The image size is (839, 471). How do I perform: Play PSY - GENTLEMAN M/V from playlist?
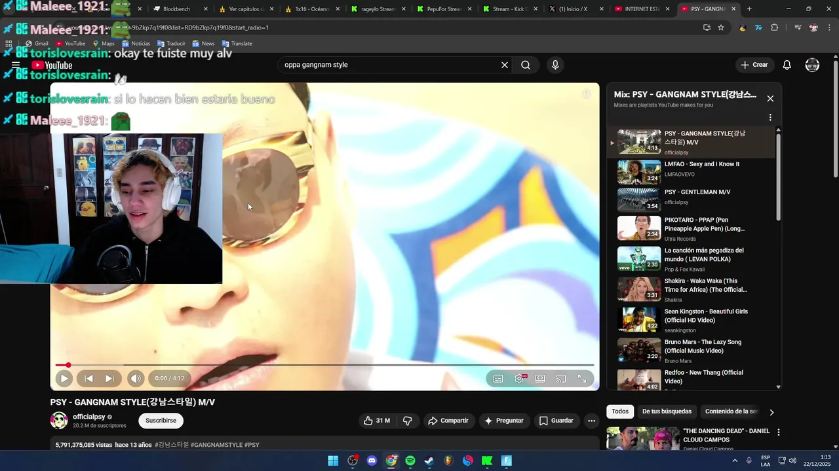pos(692,199)
